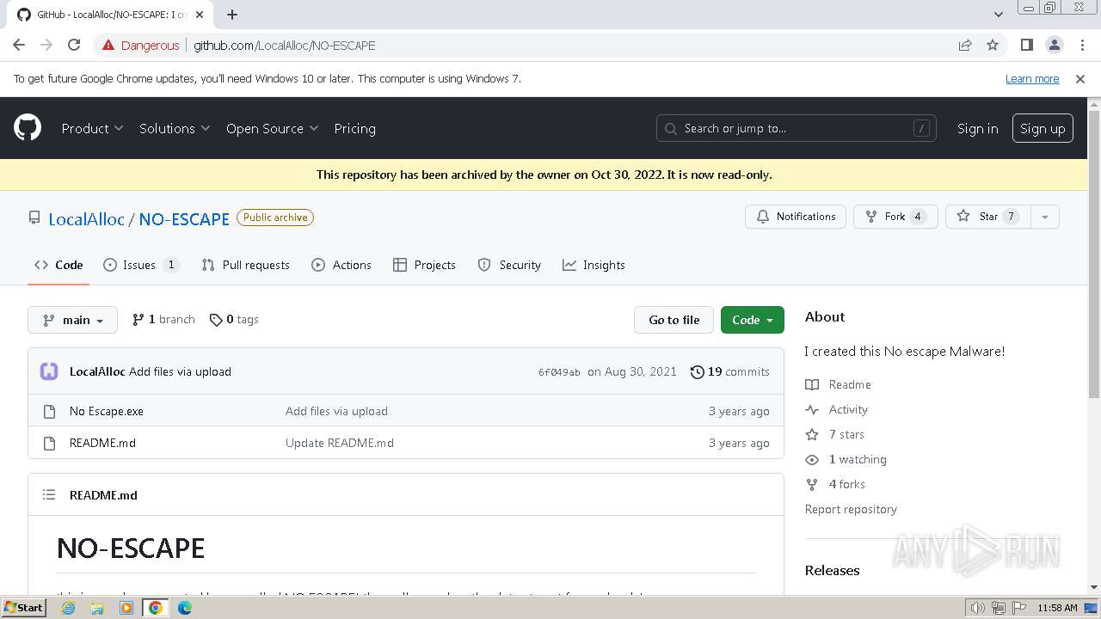Click the Go to file button
The width and height of the screenshot is (1101, 619).
[x=674, y=320]
